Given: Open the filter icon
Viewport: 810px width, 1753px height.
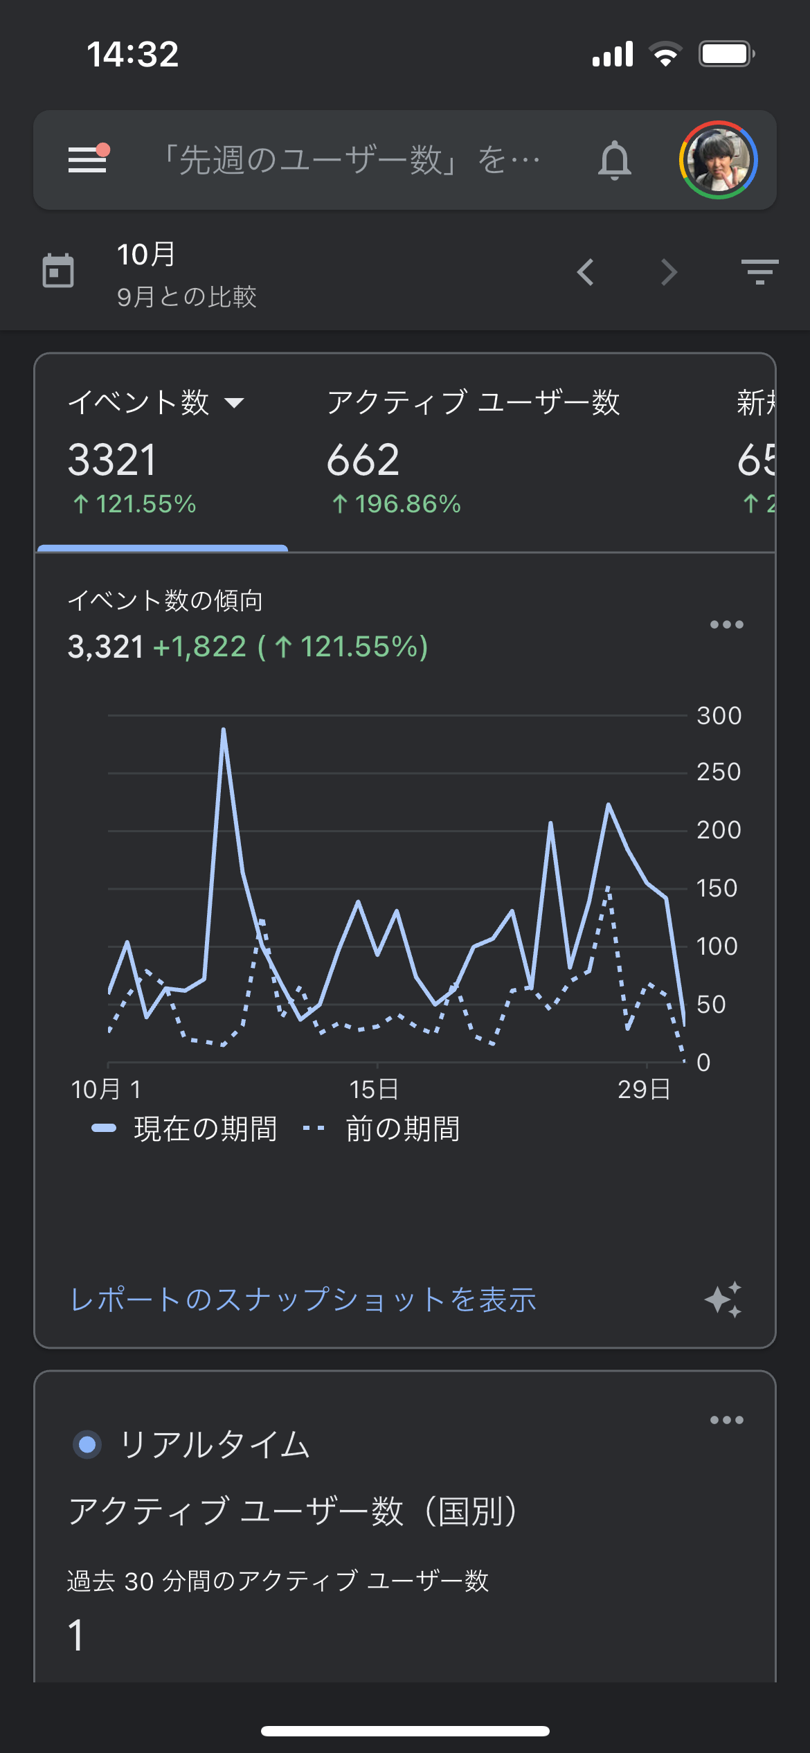Looking at the screenshot, I should point(759,272).
